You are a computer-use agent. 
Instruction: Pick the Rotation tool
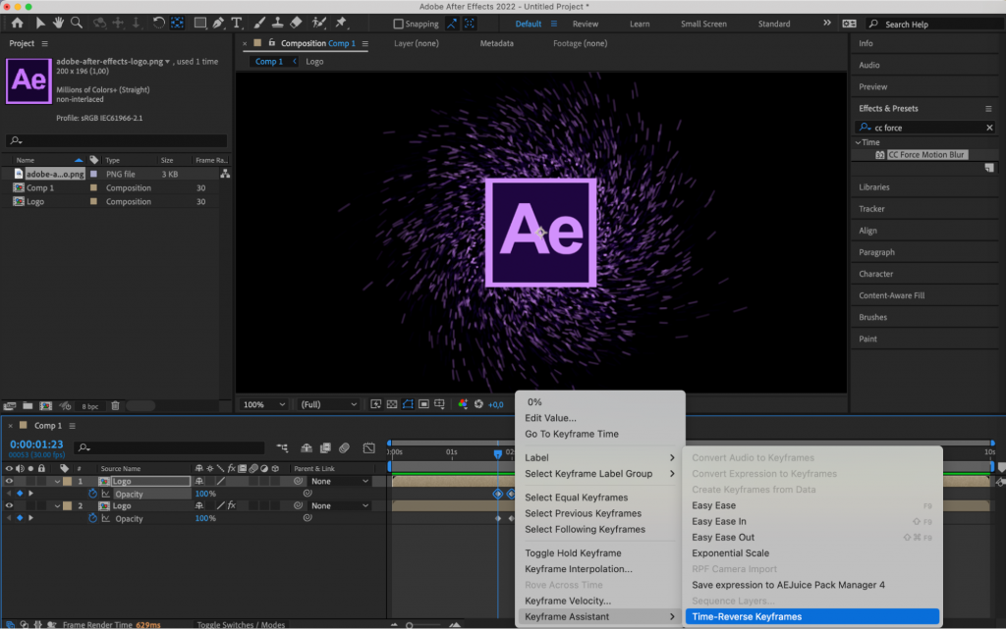[157, 24]
